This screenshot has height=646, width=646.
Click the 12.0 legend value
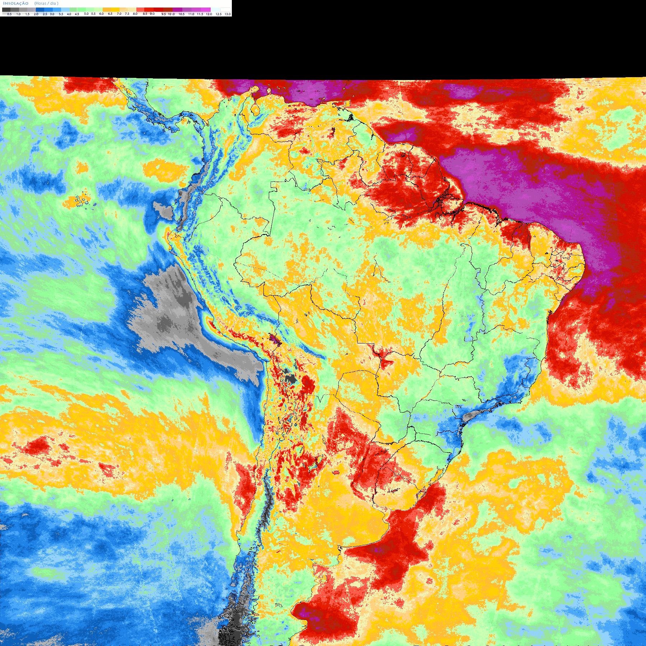[x=209, y=14]
